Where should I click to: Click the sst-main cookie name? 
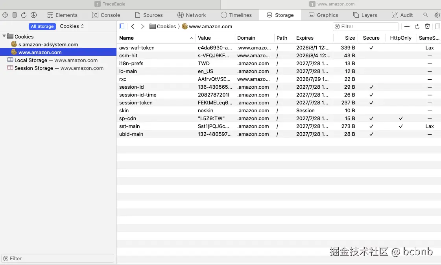(129, 126)
